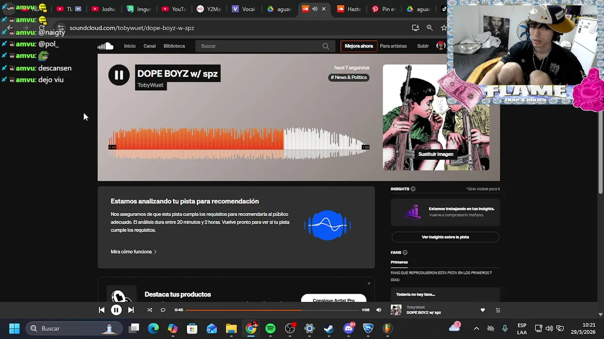This screenshot has width=604, height=339.
Task: Click Ver insights sobre la pista
Action: [445, 237]
